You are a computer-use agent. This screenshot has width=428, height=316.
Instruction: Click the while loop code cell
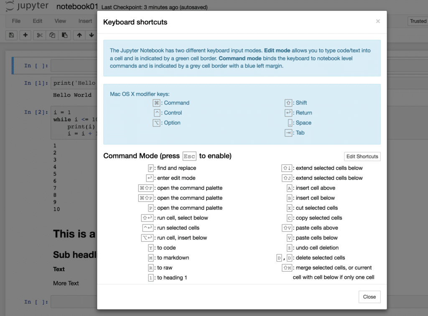point(74,123)
